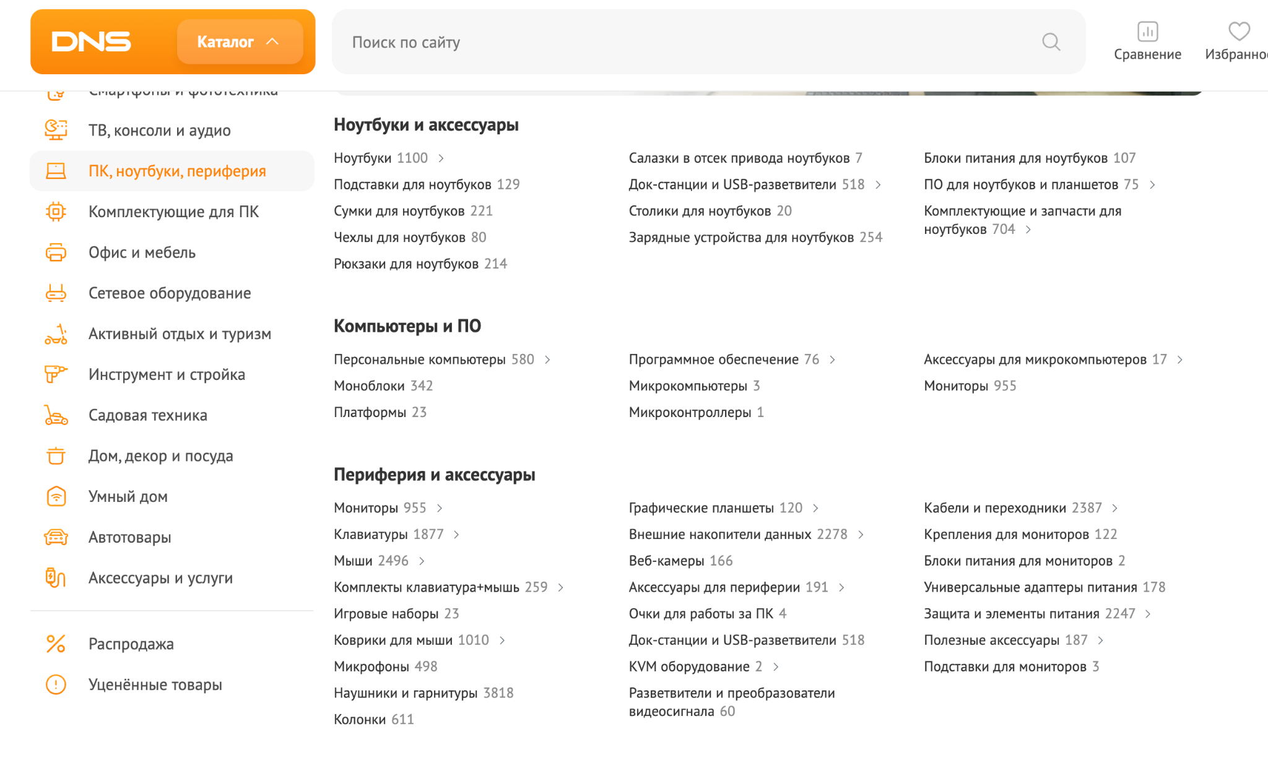
Task: Select Умный дом category
Action: (x=128, y=496)
